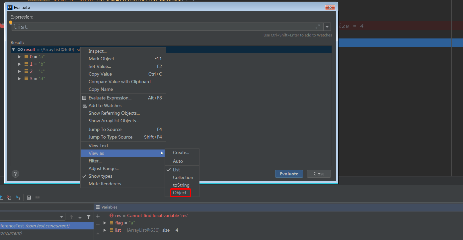Viewport: 463px width, 240px height.
Task: Open the Evaluate Expression calculator icon in toolbar
Action: tap(29, 198)
